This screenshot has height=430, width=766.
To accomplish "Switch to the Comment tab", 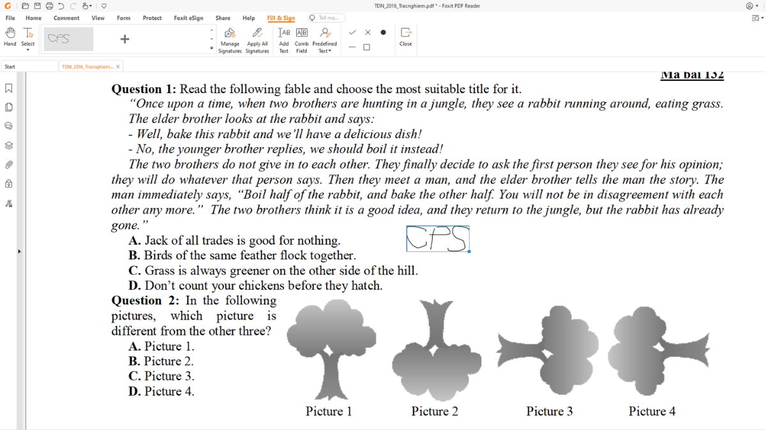I will [x=66, y=18].
